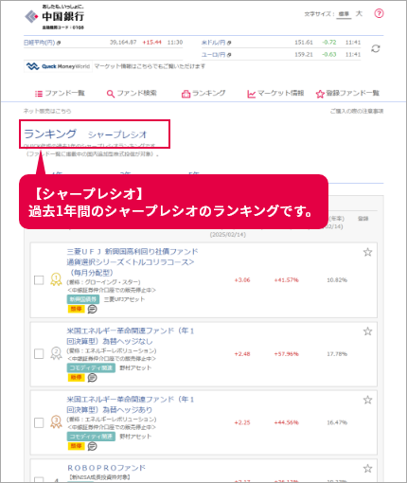407x483 pixels.
Task: Check the box for 三菱UFJ 新興国高利回り社債ファンド
Action: pos(39,280)
